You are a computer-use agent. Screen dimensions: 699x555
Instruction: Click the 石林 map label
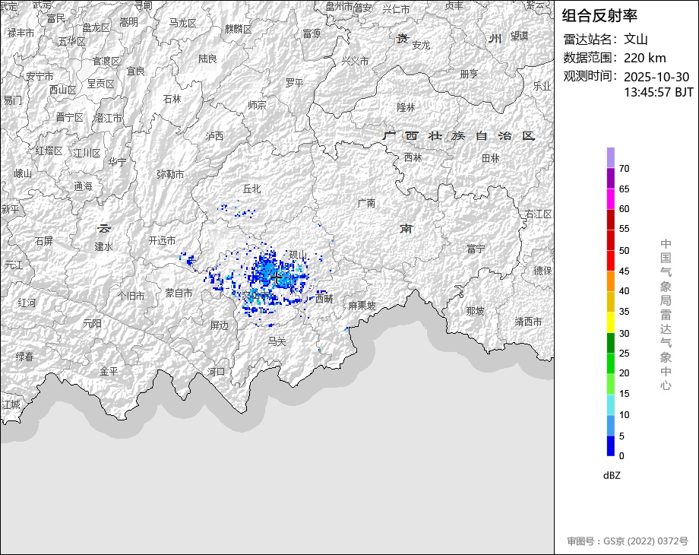tap(172, 99)
